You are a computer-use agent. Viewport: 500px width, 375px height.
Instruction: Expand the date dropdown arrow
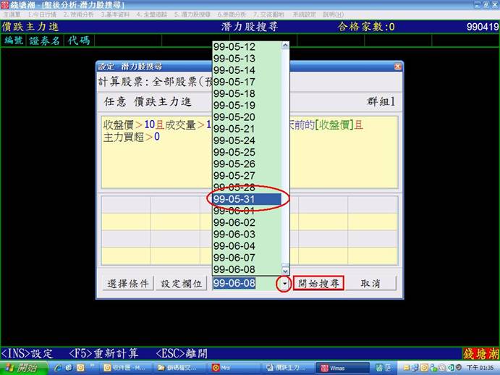pyautogui.click(x=284, y=283)
